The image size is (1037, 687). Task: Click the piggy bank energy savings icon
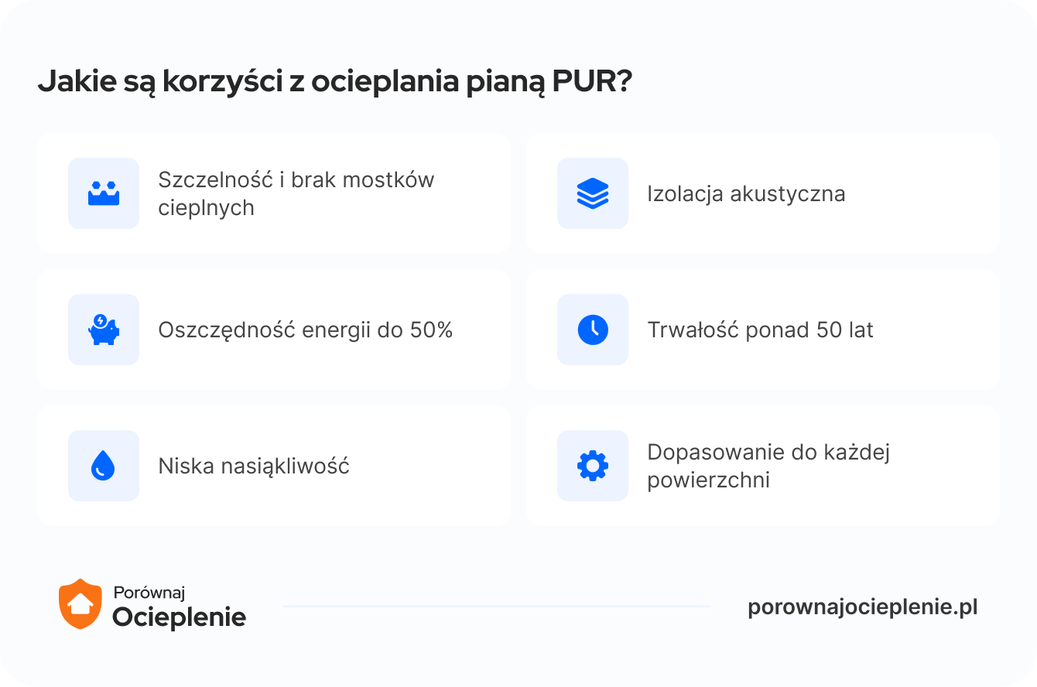[x=104, y=330]
